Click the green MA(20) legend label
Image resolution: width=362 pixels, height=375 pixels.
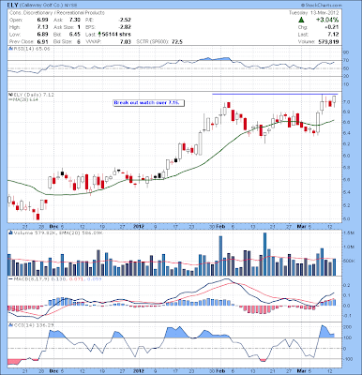point(24,99)
